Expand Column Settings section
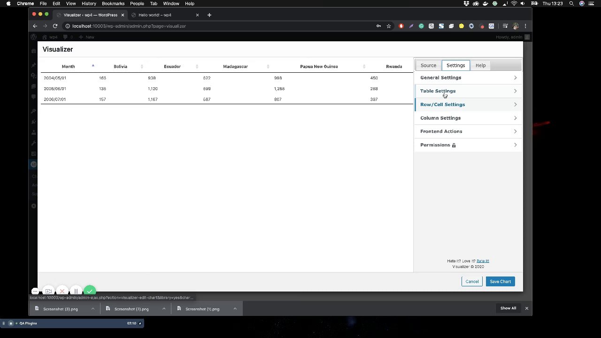Screen dimensions: 601x338 pos(468,118)
